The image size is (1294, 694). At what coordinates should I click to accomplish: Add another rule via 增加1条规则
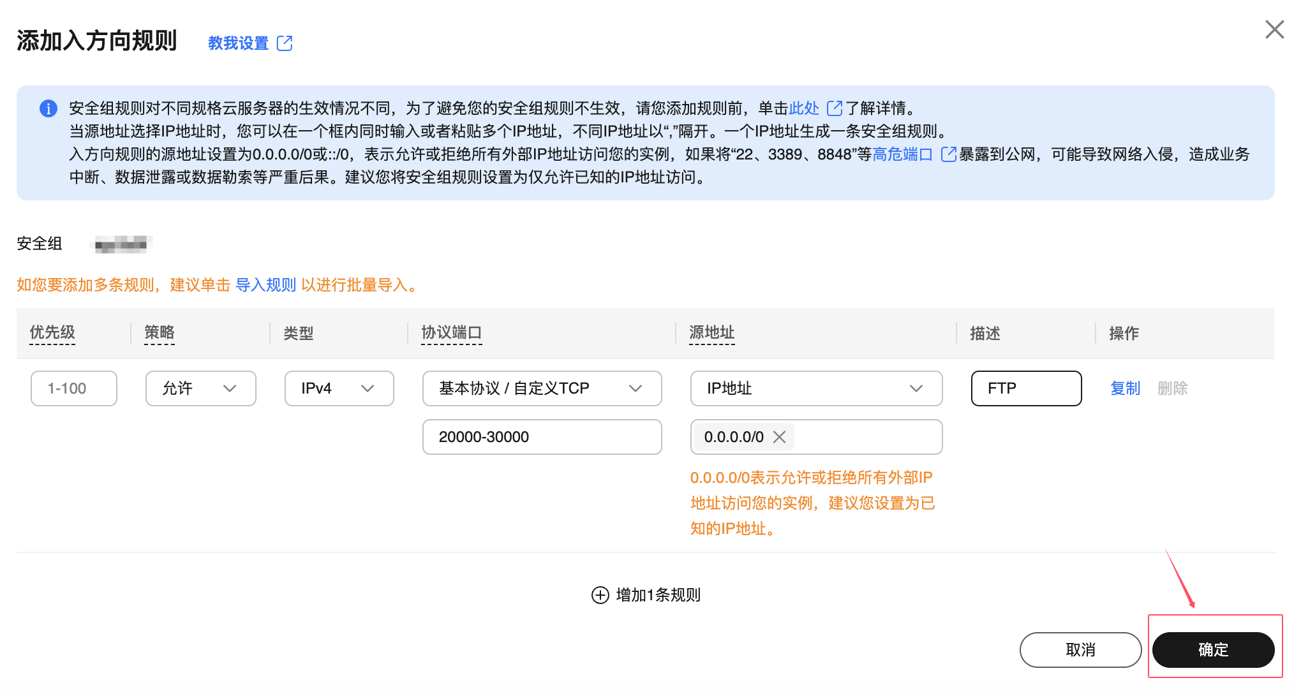(x=646, y=595)
